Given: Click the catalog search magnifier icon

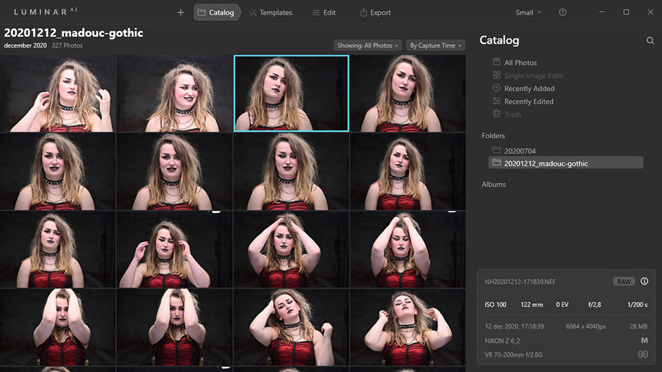Looking at the screenshot, I should click(650, 41).
